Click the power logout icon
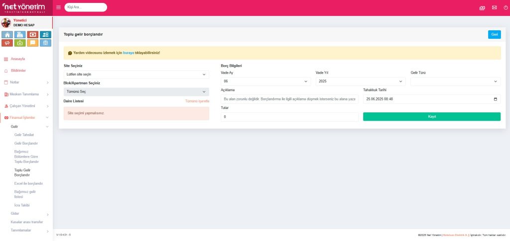 click(x=506, y=7)
